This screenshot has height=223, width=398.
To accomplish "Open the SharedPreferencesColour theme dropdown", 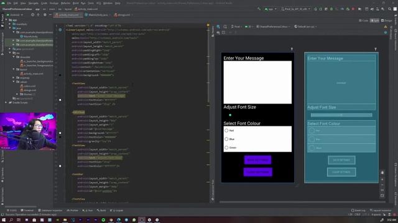I will tap(274, 27).
